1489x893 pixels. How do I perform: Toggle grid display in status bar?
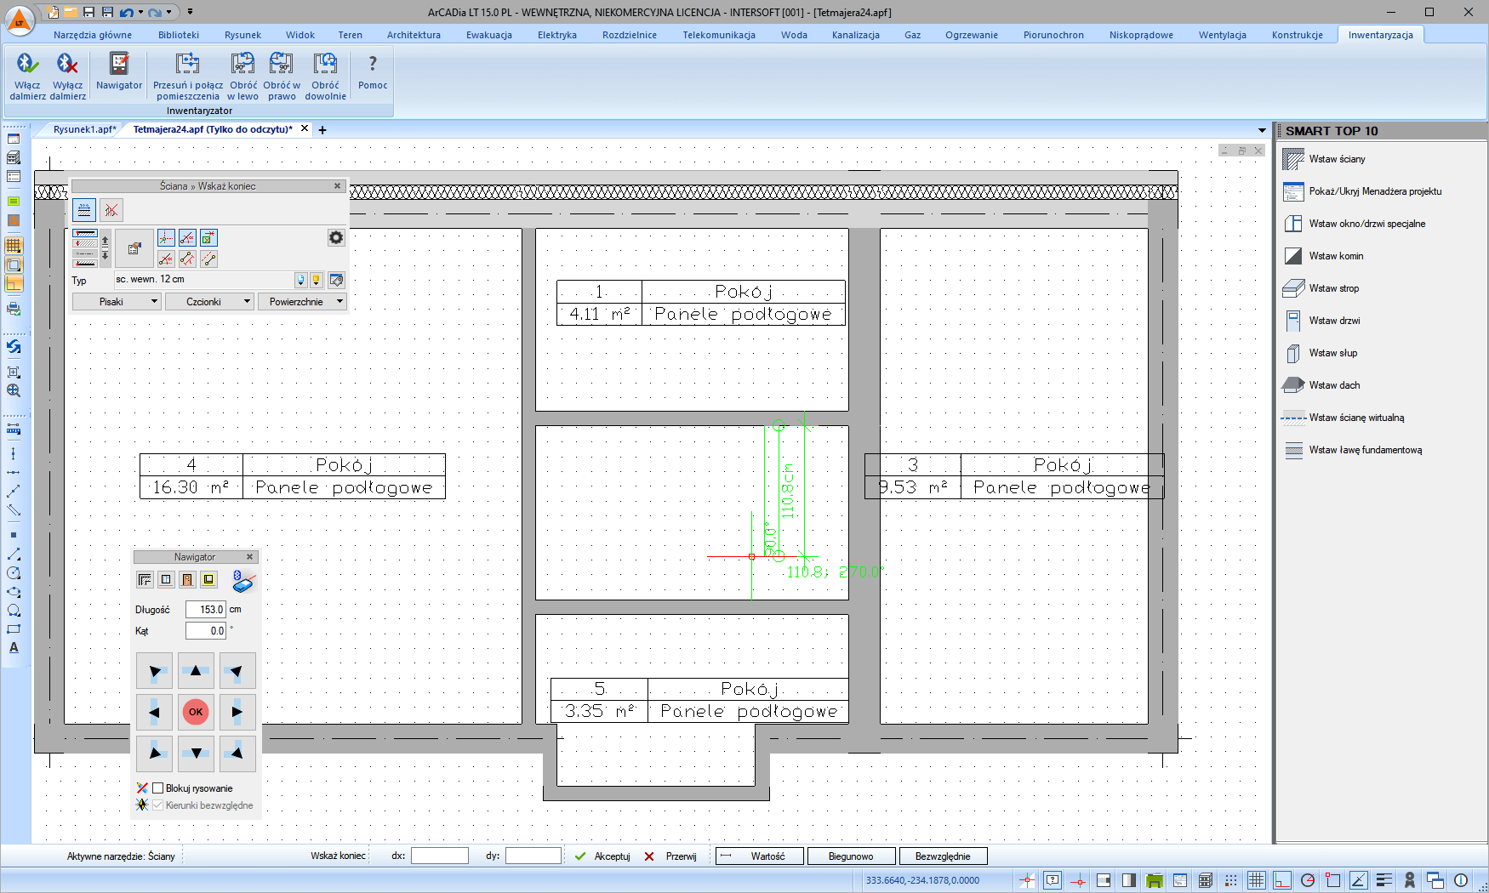1257,880
